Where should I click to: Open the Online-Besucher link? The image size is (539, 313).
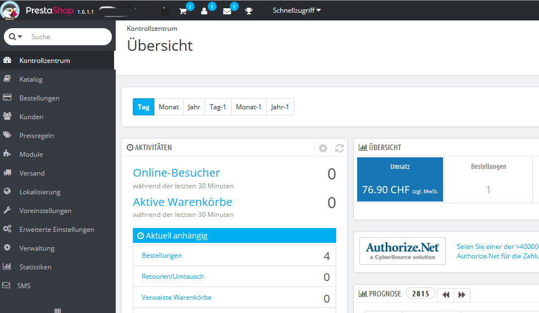(176, 173)
